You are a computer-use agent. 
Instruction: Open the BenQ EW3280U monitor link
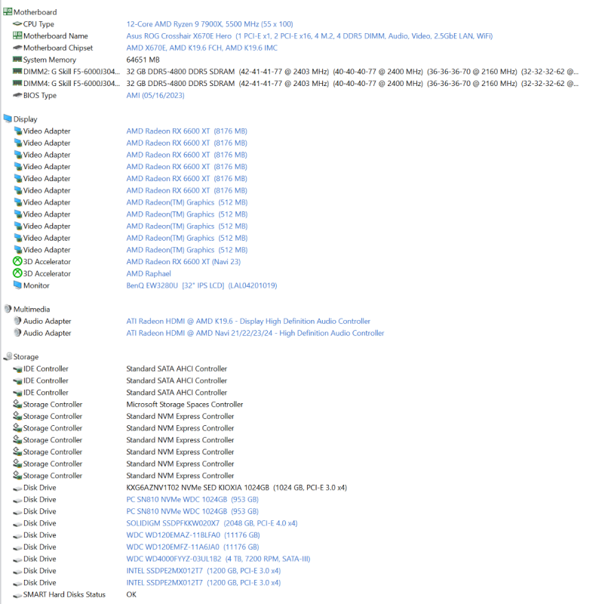[201, 285]
